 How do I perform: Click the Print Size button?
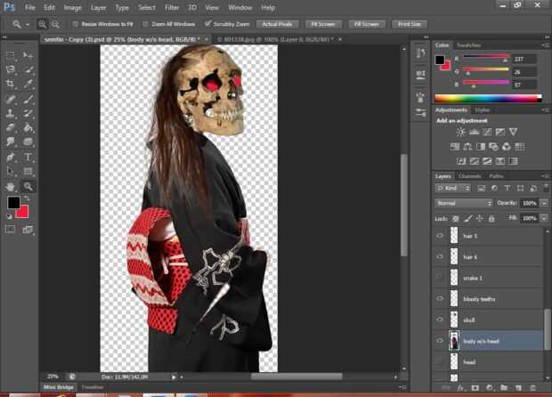[x=410, y=24]
